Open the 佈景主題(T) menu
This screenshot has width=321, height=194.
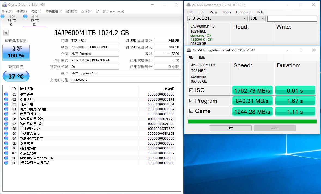[54, 11]
